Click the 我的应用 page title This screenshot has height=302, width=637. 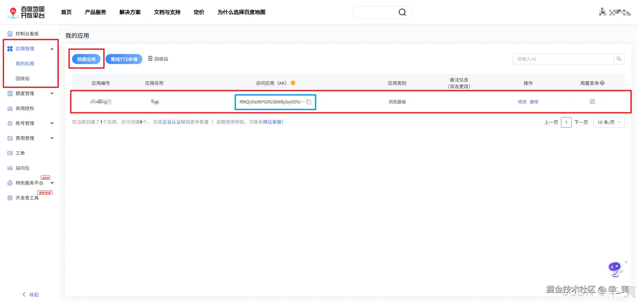coord(77,35)
